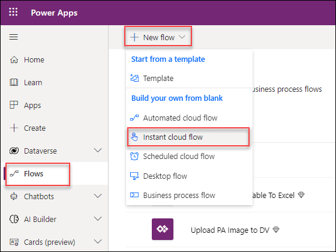Open the flow ending 'able To Excel'
This screenshot has height=252, width=336.
[273, 195]
